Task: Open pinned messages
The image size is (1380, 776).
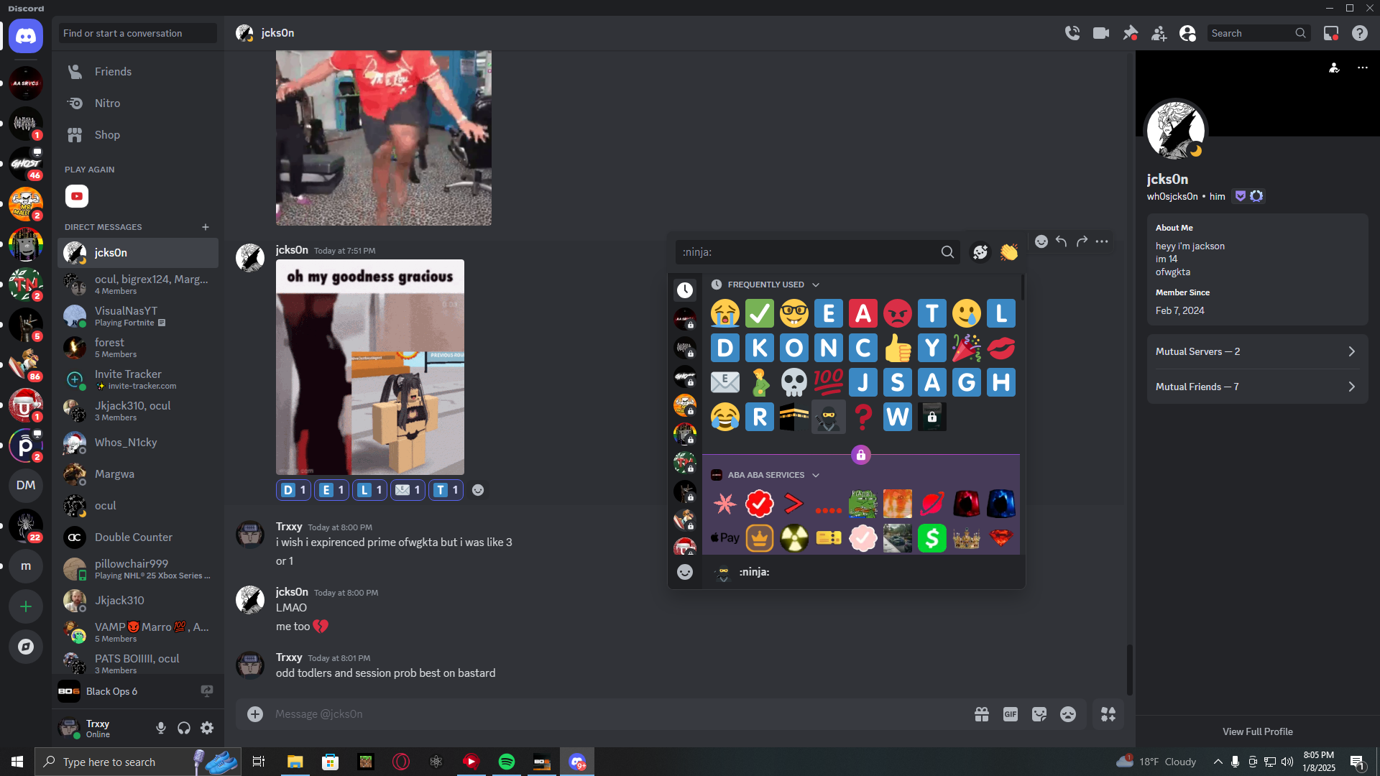Action: click(1130, 33)
